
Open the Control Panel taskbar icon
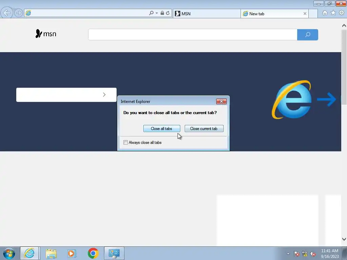coord(114,253)
